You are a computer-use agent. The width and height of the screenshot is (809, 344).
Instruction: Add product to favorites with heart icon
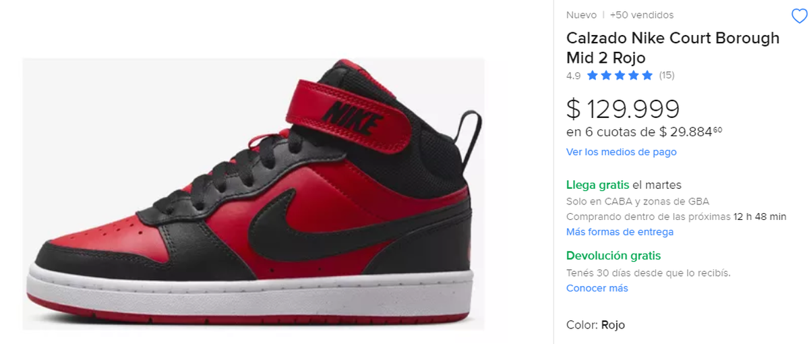click(799, 16)
